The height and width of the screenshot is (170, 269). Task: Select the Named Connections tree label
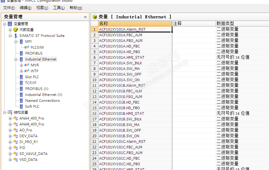(42, 101)
